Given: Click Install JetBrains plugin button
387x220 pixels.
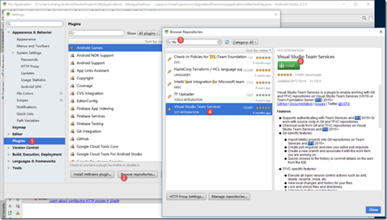Looking at the screenshot, I should 92,174.
